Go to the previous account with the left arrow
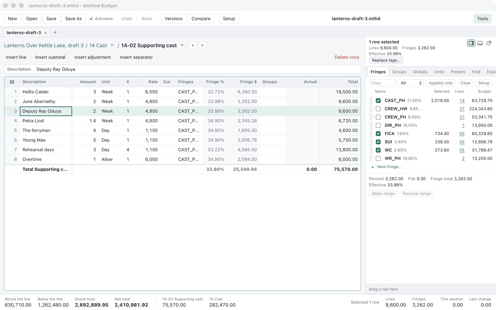Viewport: 496px width, 310px height. pos(193,45)
